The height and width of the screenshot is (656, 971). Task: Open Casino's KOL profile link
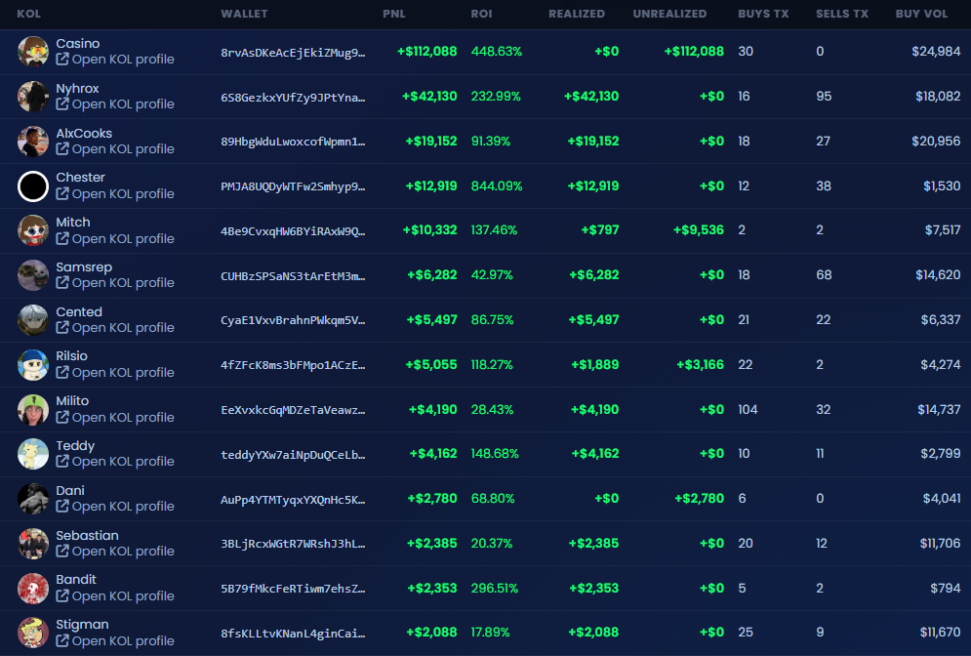[115, 60]
